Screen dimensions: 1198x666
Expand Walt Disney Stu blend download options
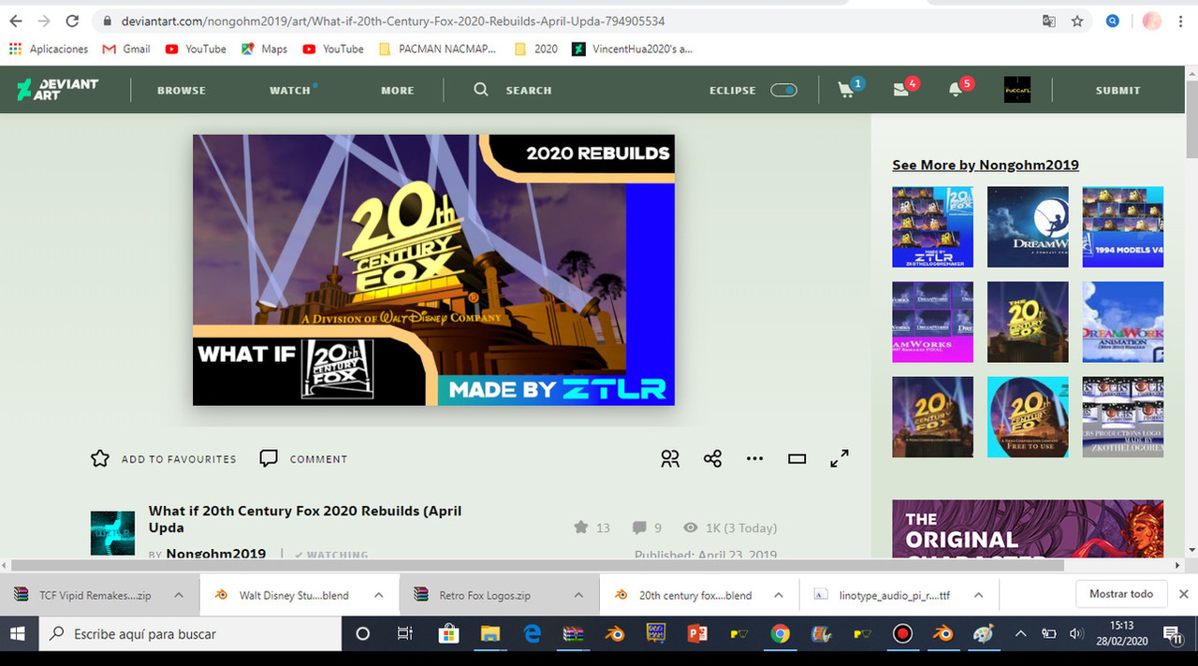tap(378, 595)
